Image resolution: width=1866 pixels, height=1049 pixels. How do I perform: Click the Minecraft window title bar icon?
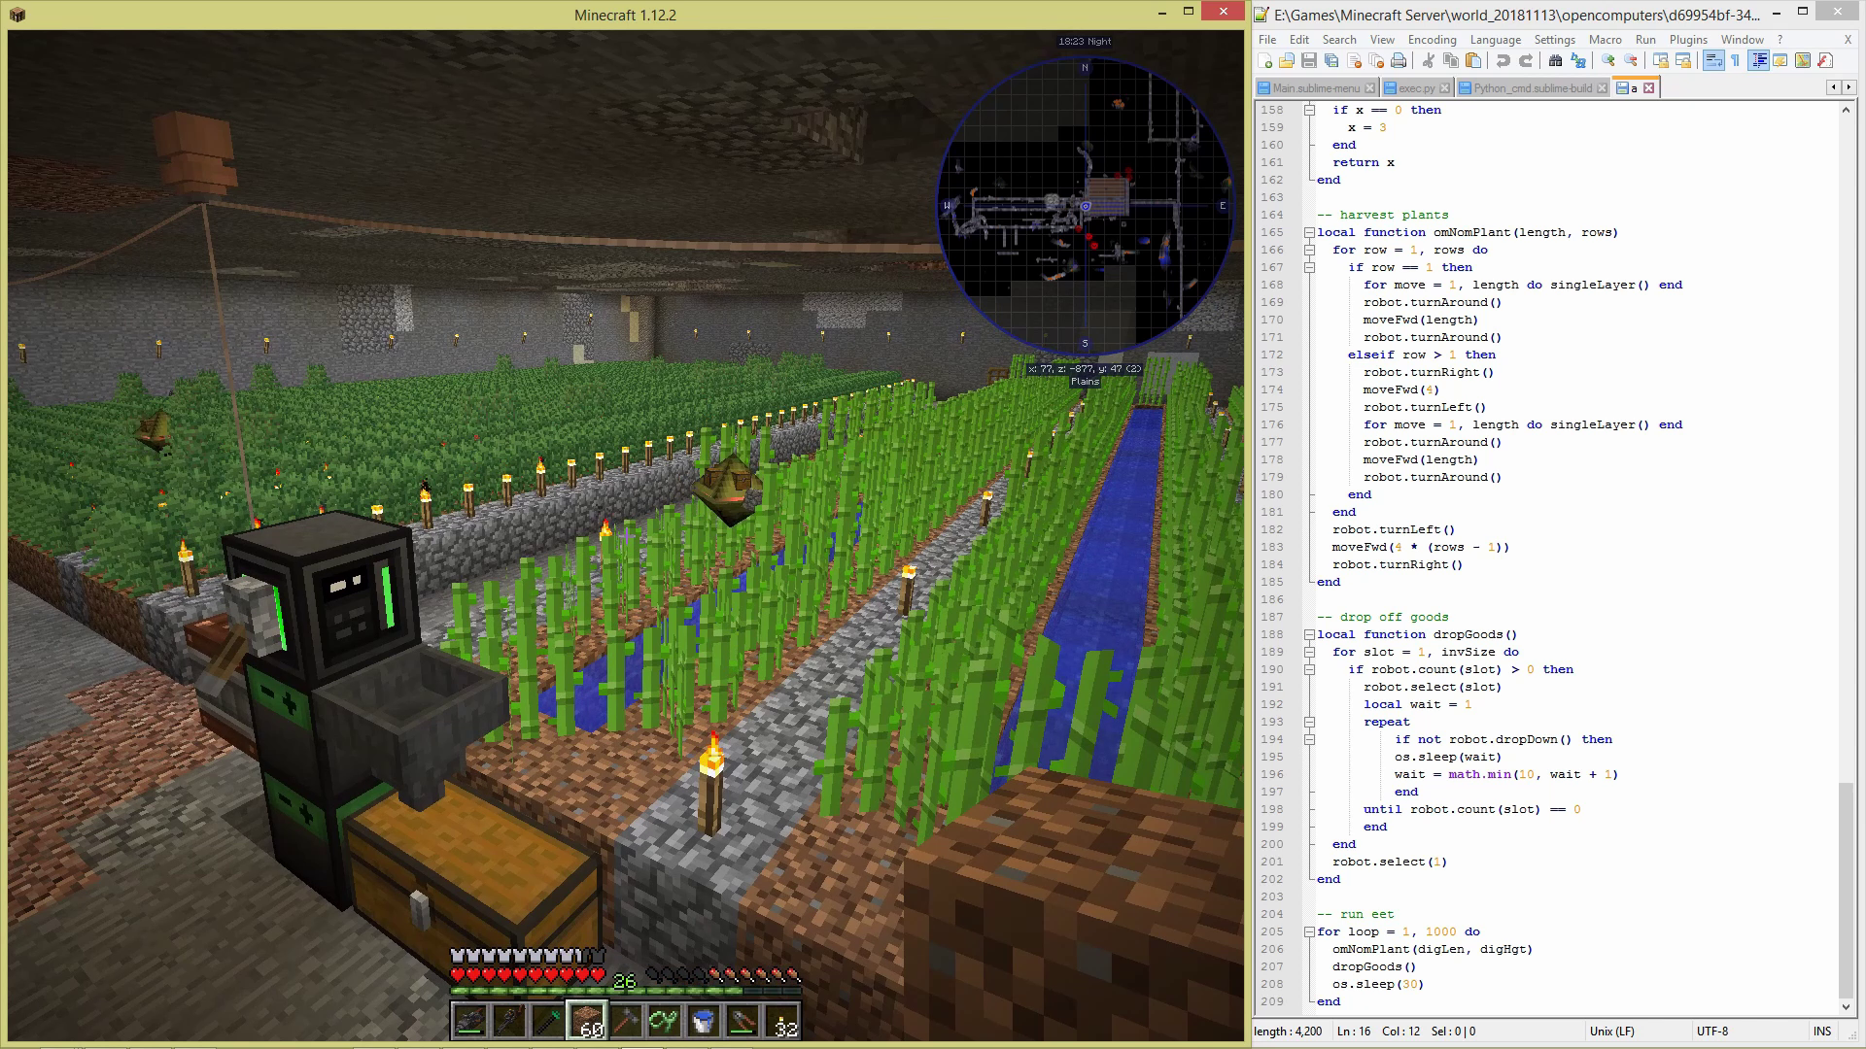(x=17, y=15)
